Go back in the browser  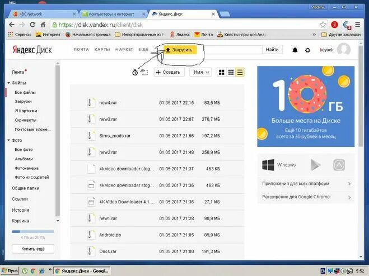coord(12,25)
